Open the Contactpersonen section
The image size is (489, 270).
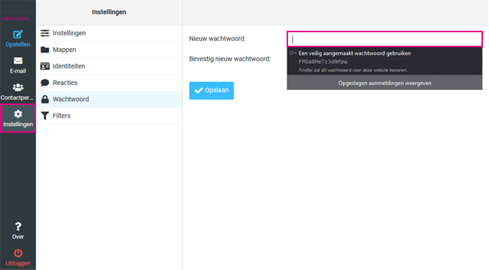[18, 91]
